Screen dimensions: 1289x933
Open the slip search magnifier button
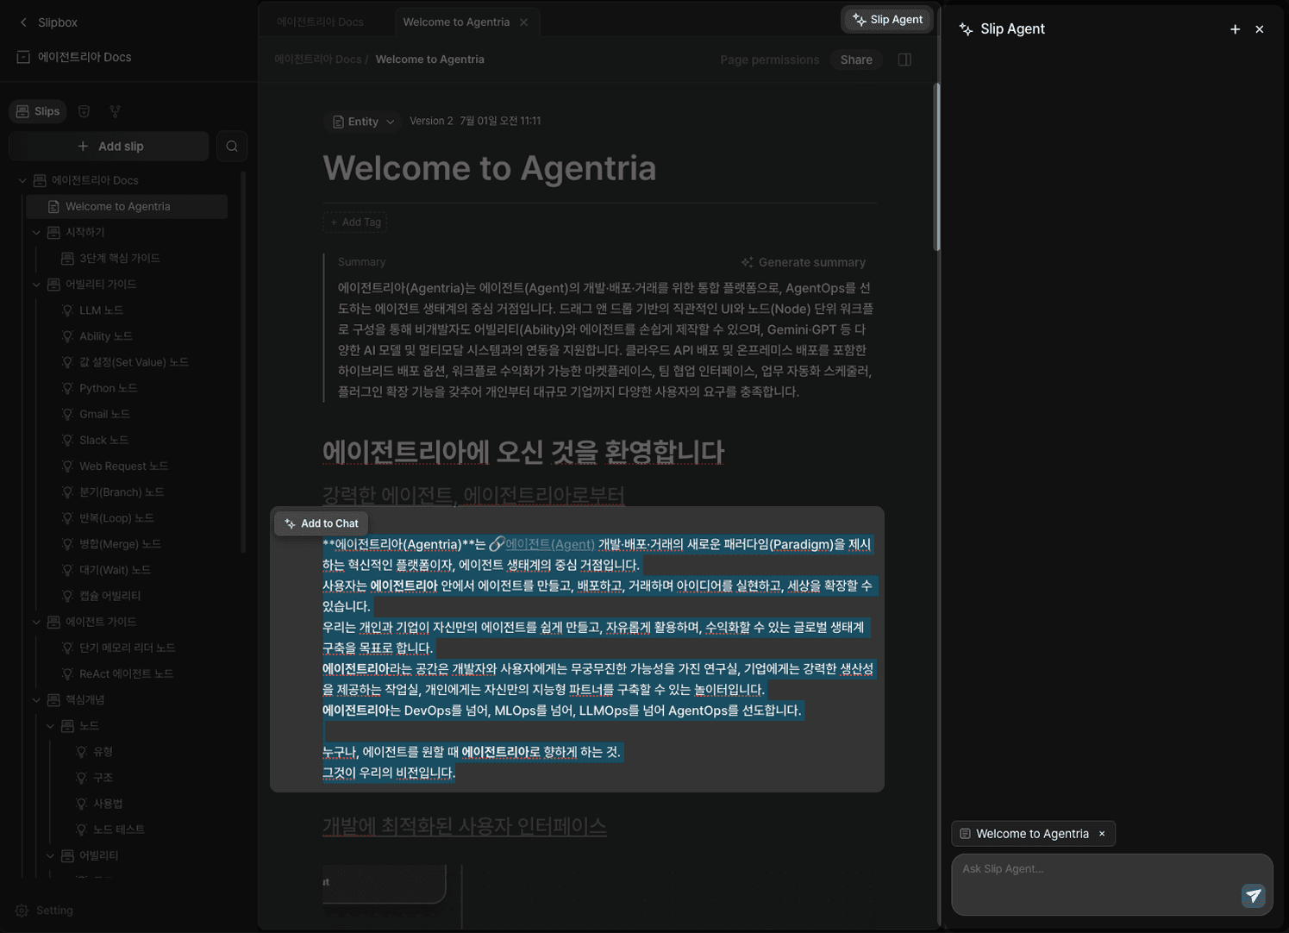pyautogui.click(x=232, y=147)
